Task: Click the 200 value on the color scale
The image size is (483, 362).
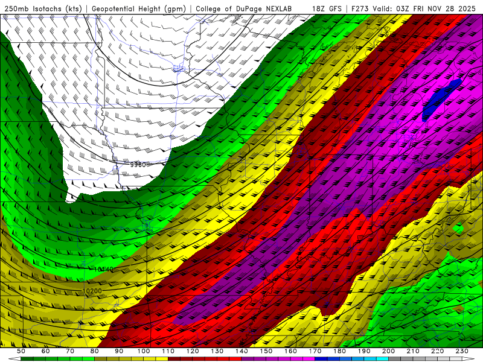Action: pyautogui.click(x=388, y=351)
